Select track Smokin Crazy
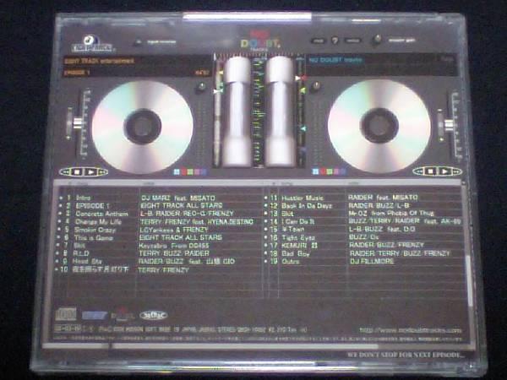Viewport: 507px width, 380px height. (x=95, y=230)
